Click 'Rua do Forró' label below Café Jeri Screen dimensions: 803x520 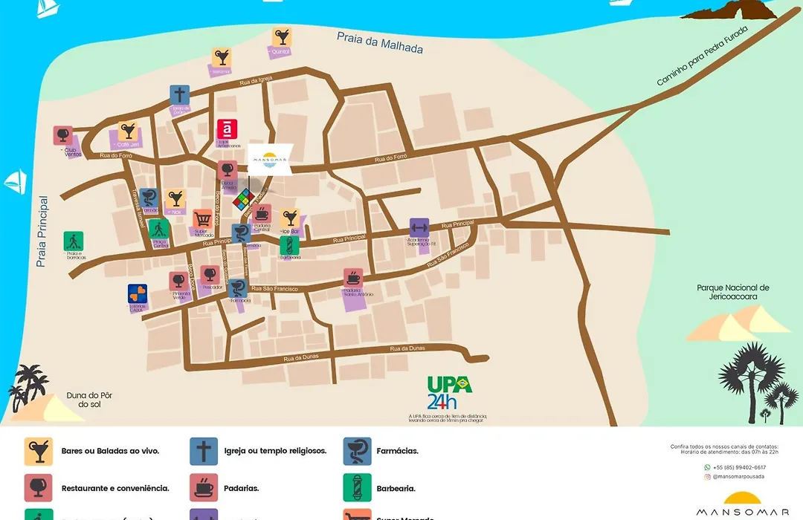click(x=116, y=155)
